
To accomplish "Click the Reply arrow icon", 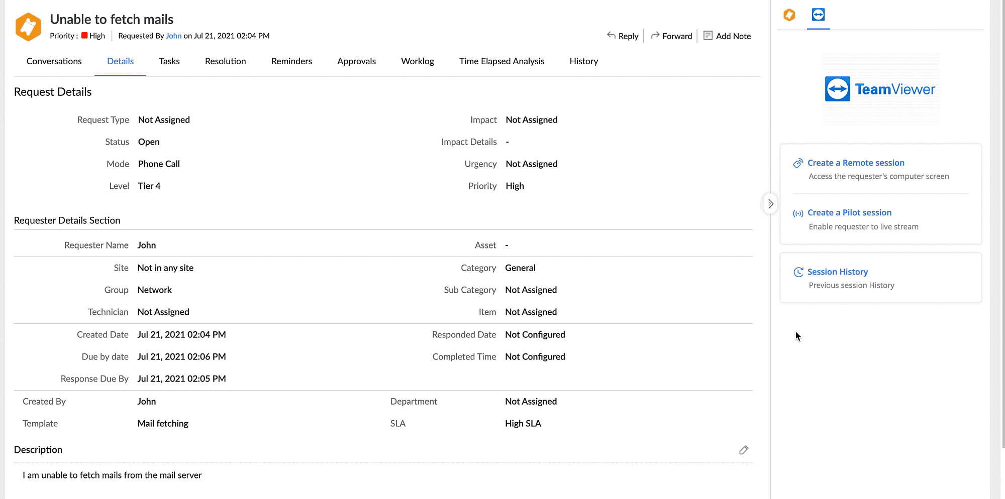I will pyautogui.click(x=611, y=36).
